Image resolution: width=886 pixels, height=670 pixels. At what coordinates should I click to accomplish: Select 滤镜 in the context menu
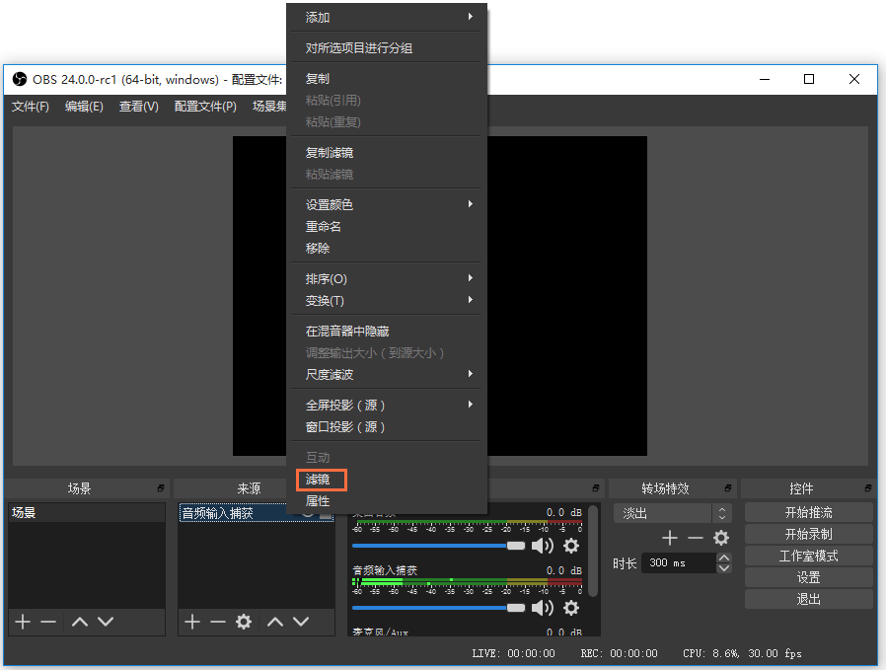[x=318, y=480]
